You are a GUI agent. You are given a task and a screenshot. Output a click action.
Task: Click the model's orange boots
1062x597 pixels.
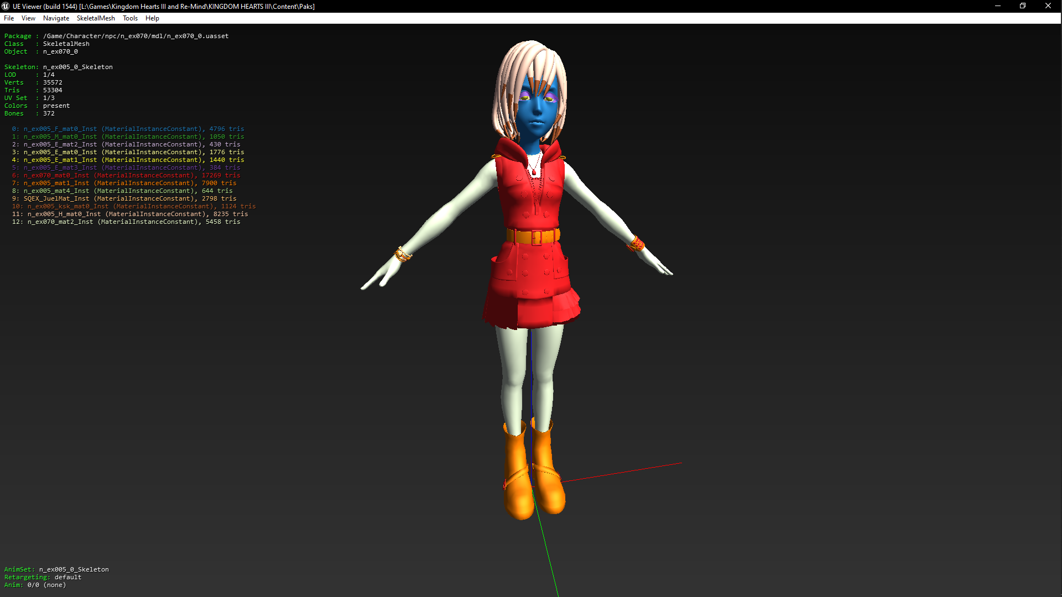[x=533, y=470]
